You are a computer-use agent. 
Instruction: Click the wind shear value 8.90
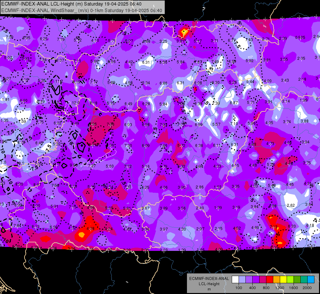pos(19,184)
